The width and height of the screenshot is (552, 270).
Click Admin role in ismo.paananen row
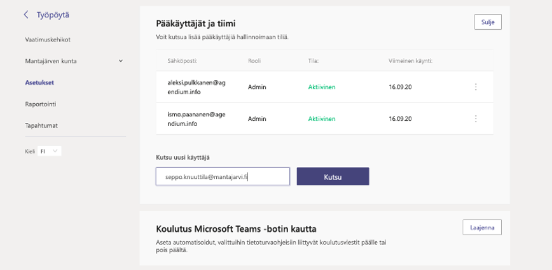(257, 119)
